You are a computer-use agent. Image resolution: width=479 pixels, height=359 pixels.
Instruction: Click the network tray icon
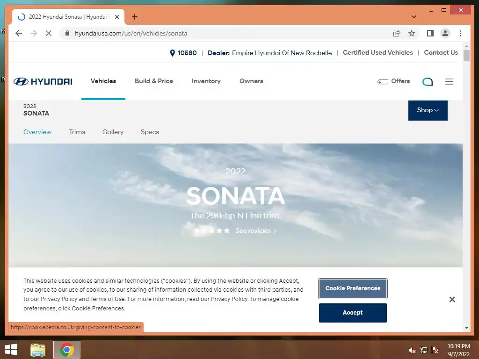tap(424, 350)
